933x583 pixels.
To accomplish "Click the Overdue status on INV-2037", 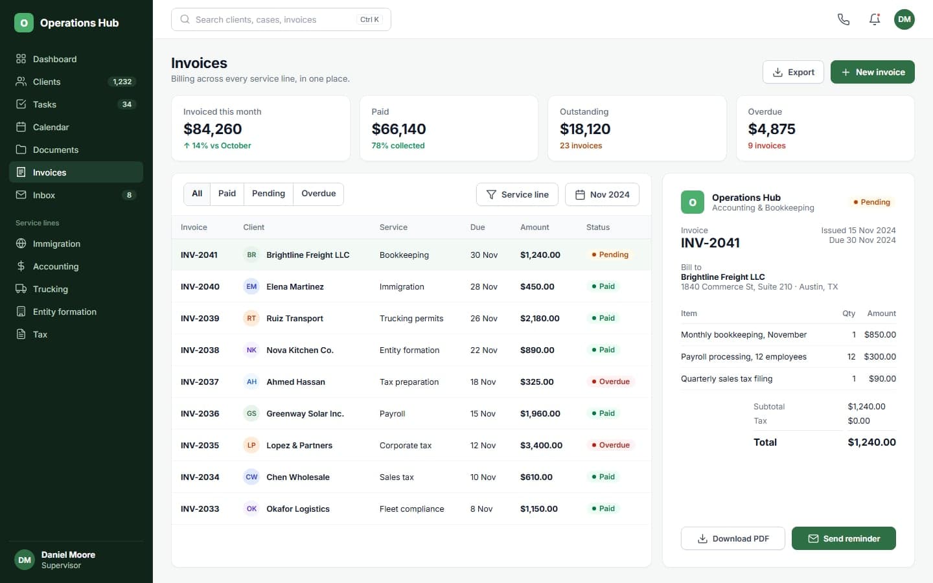I will coord(610,382).
